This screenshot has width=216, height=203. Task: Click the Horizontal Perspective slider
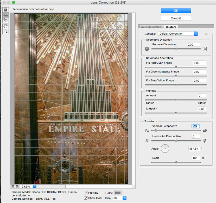176,141
